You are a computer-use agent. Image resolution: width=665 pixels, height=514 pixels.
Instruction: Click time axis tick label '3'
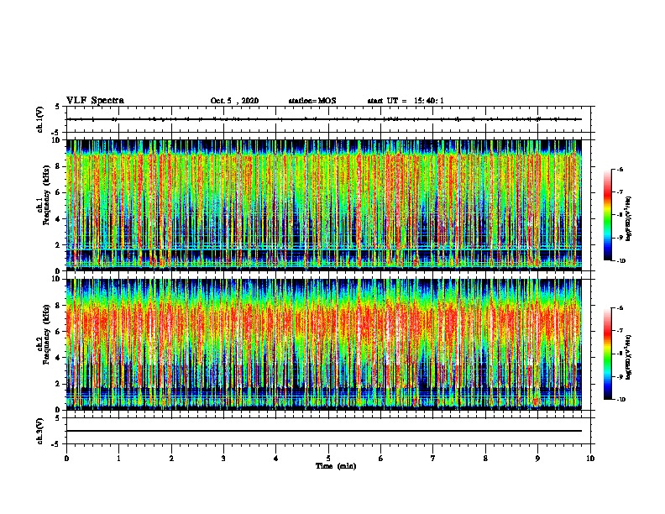coord(223,458)
